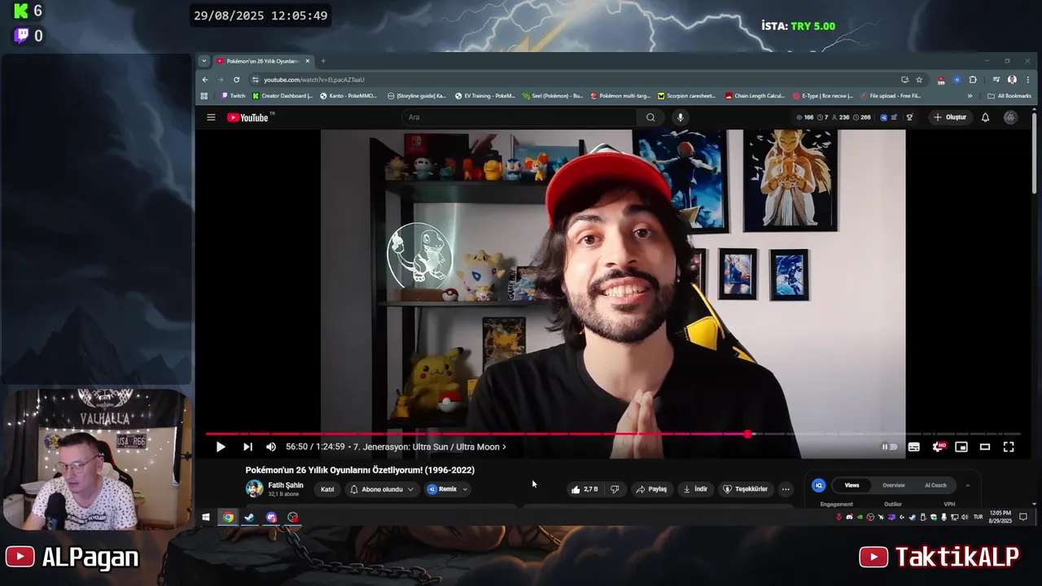Open Steam from the taskbar

point(250,517)
